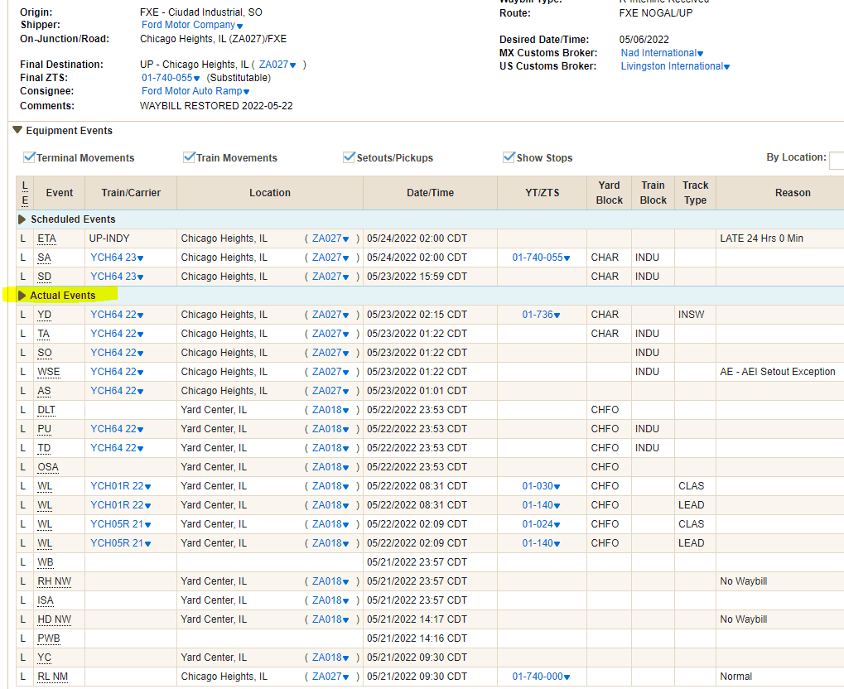Expand the Actual Events group
Screen dimensions: 844x689
click(22, 296)
